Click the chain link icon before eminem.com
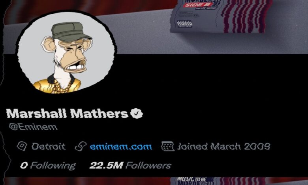This screenshot has width=308, height=185. (81, 146)
